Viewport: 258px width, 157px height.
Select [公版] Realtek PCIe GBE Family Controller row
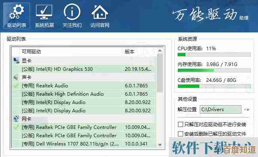pyautogui.click(x=83, y=136)
